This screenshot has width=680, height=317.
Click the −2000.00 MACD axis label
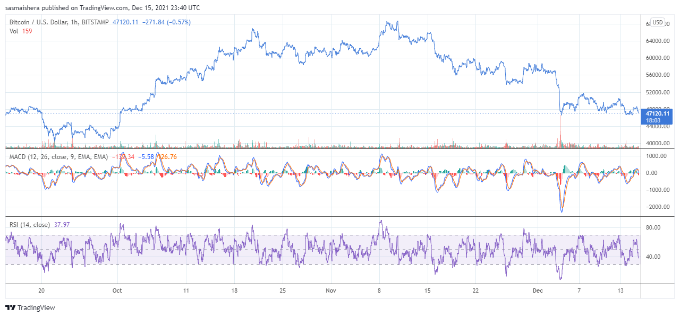657,207
